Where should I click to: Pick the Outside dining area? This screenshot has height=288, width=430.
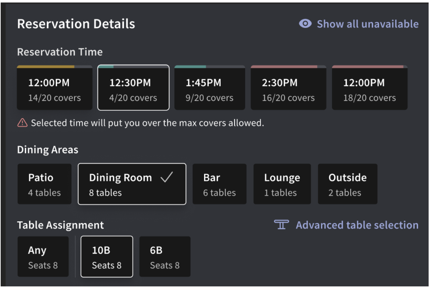(347, 184)
